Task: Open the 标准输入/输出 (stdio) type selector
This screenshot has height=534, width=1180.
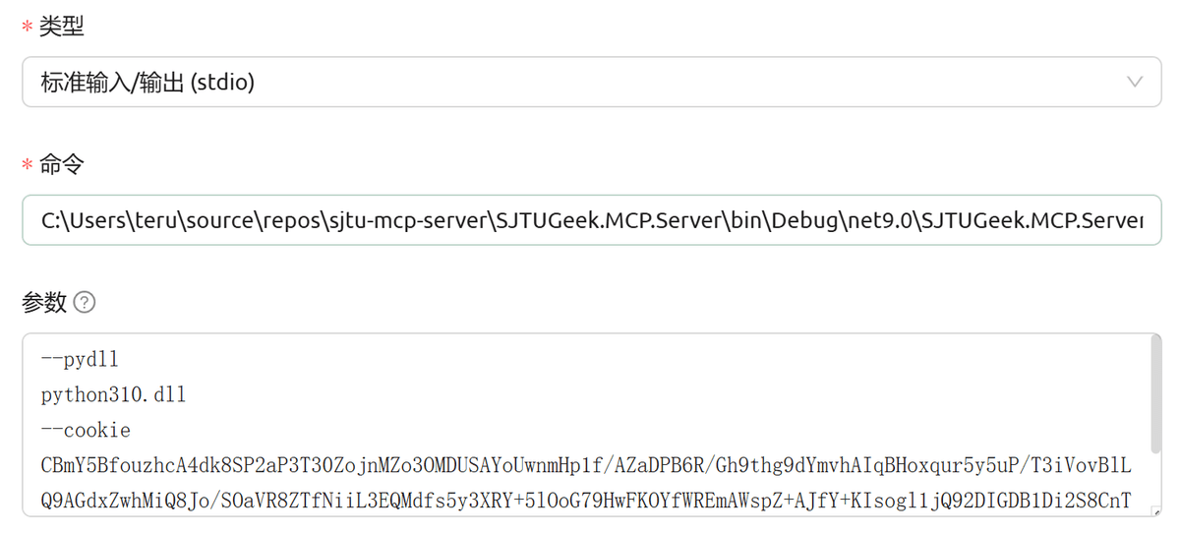Action: (x=592, y=83)
